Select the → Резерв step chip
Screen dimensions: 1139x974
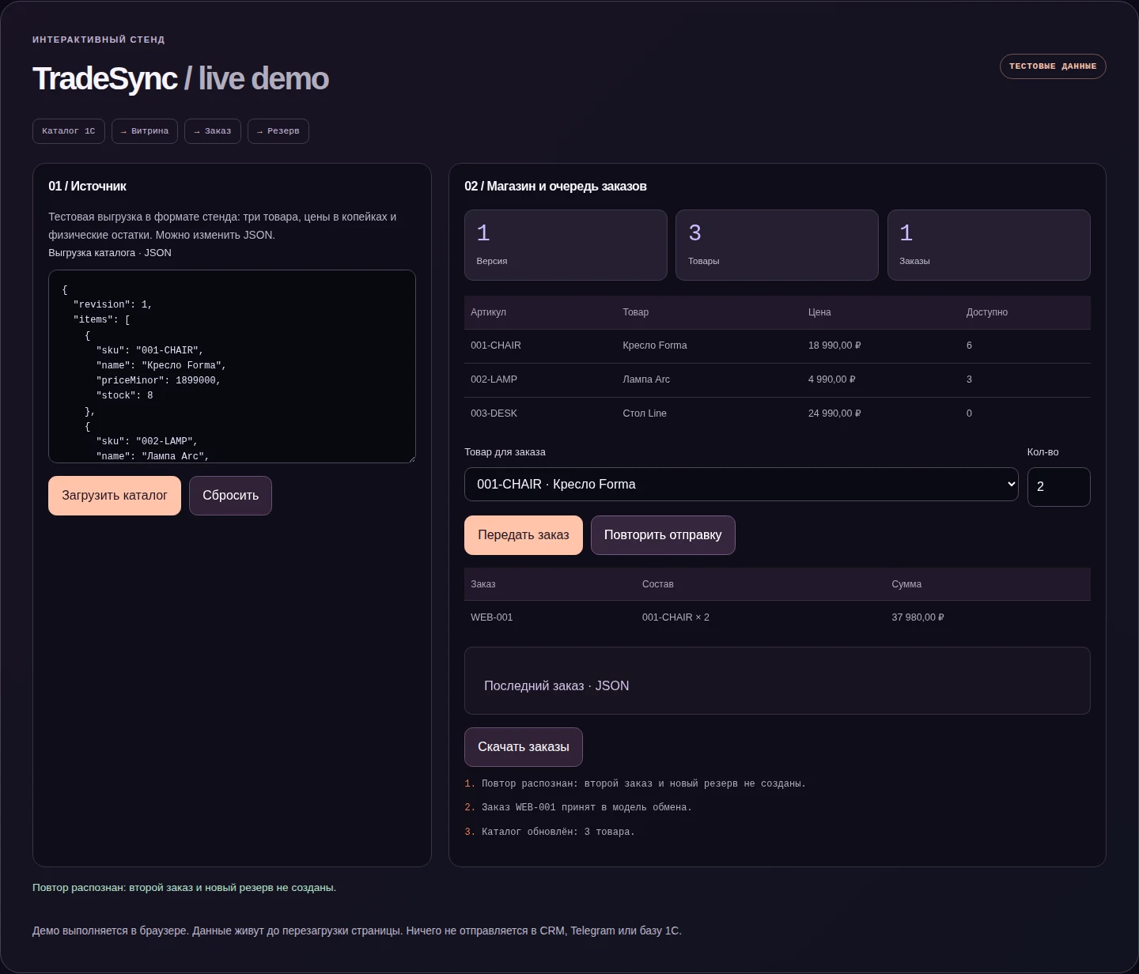click(278, 131)
